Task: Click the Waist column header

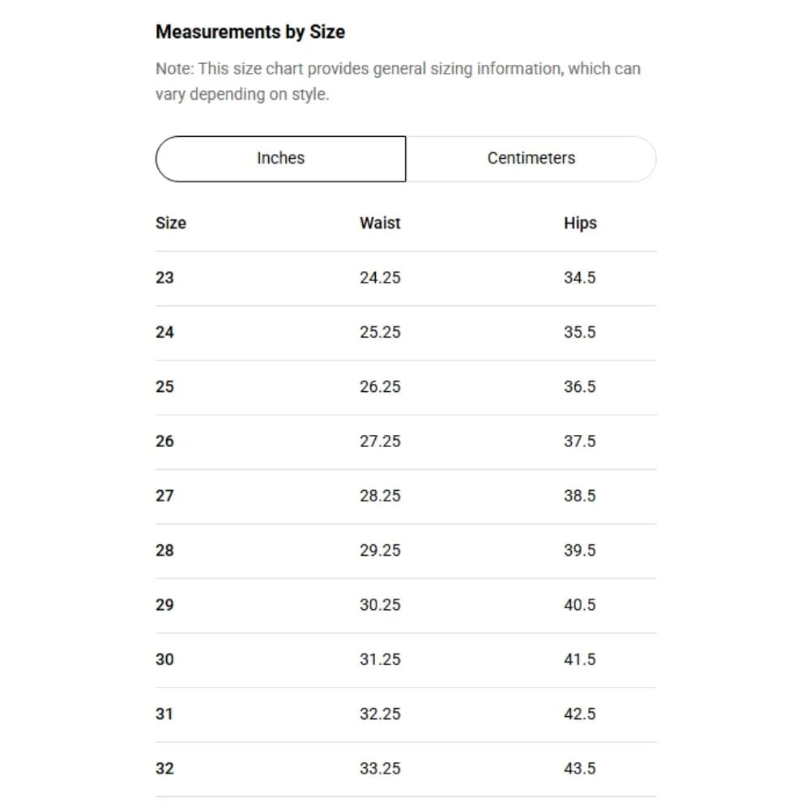Action: [x=380, y=224]
